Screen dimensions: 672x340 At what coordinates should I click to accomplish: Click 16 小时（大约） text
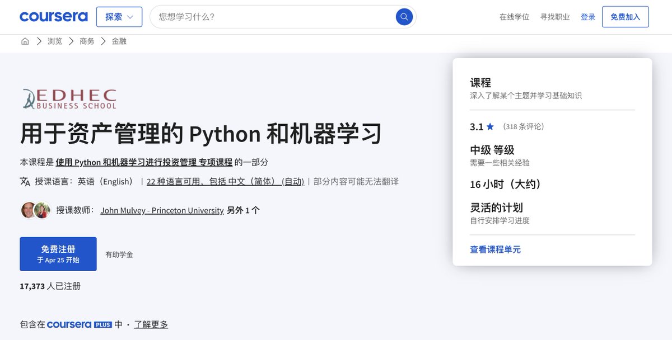(x=506, y=184)
